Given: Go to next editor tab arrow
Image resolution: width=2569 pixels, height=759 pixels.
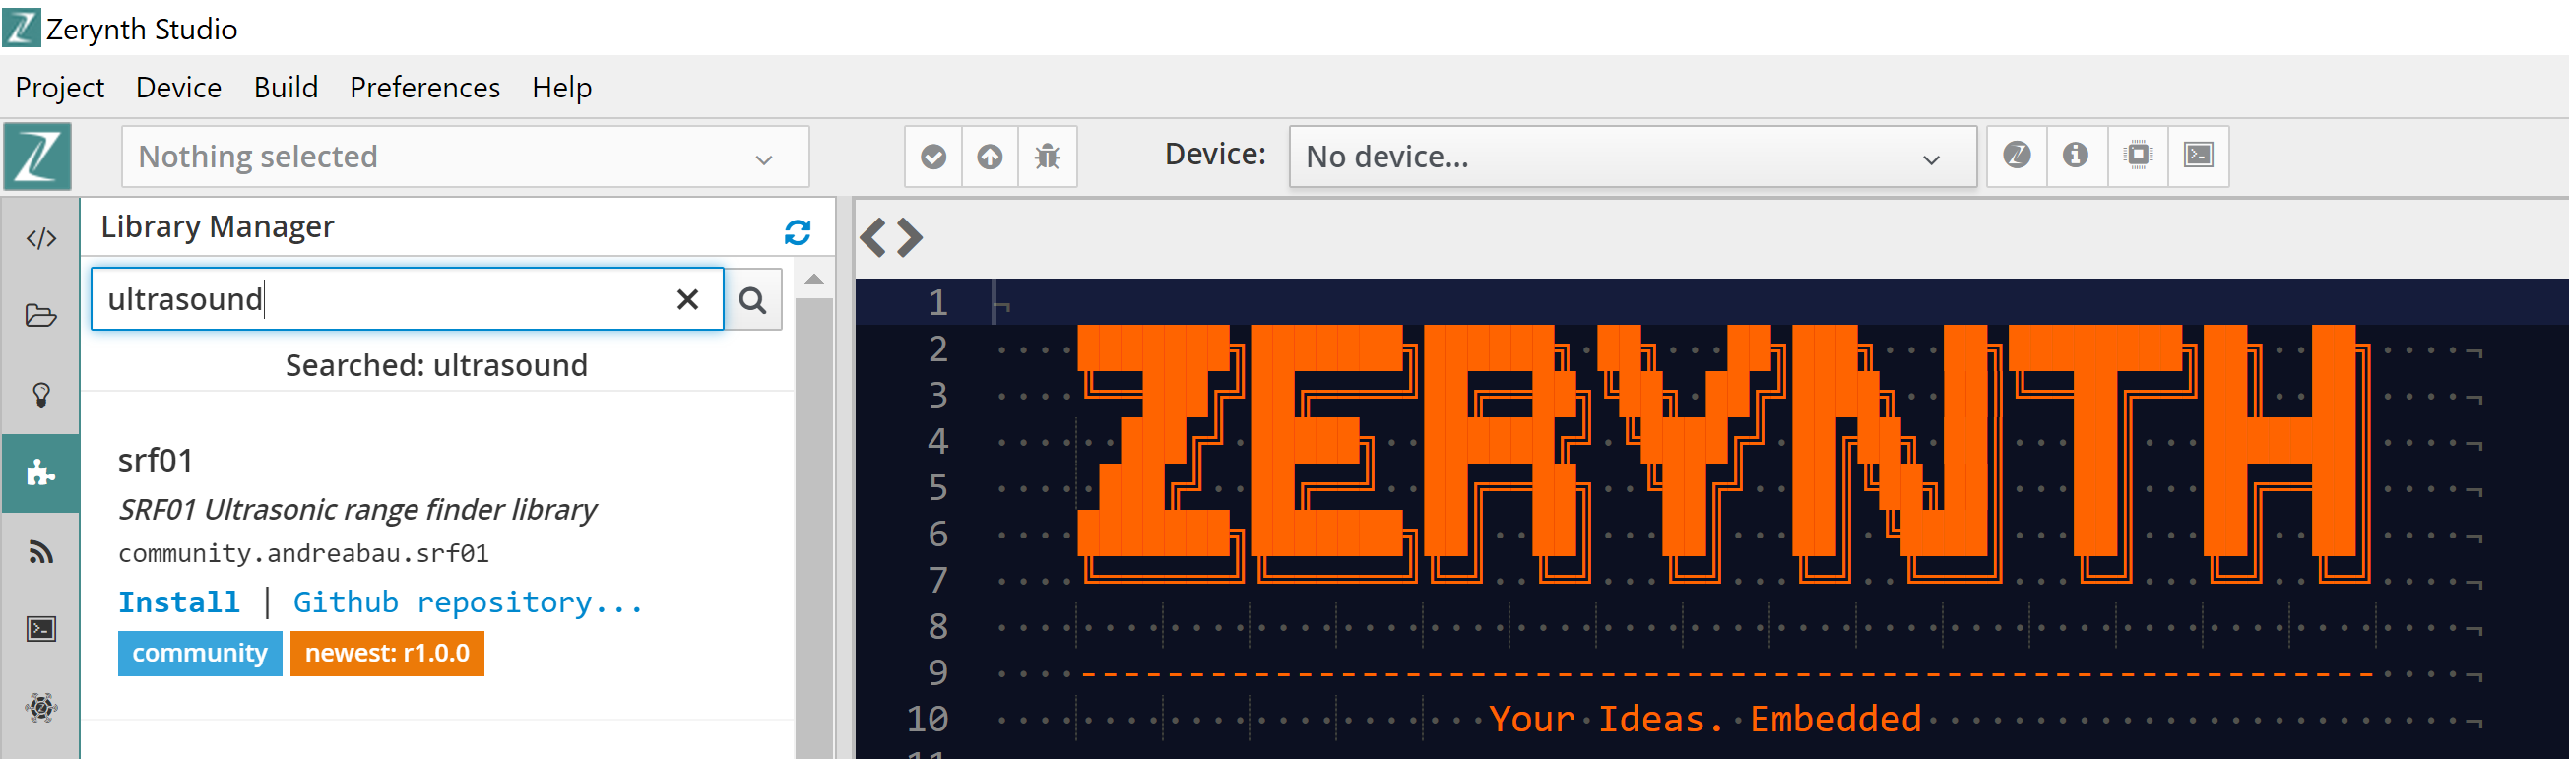Looking at the screenshot, I should (910, 237).
